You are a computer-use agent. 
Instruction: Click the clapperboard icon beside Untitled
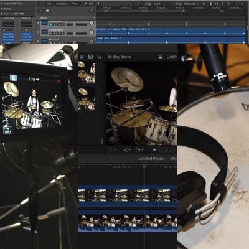pos(161,57)
